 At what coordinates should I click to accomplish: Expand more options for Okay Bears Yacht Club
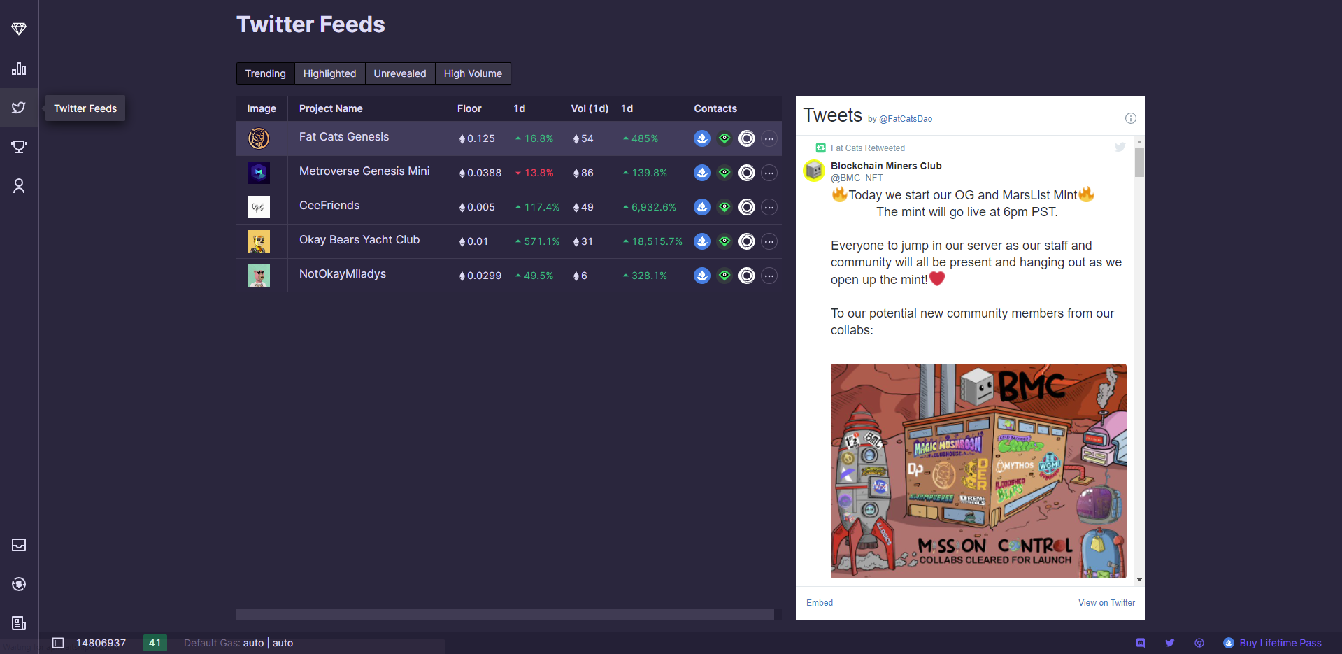(x=769, y=241)
